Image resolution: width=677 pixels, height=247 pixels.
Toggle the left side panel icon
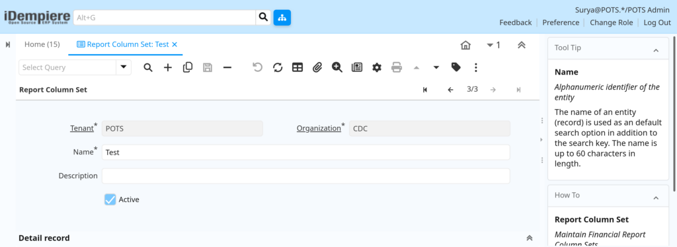8,45
